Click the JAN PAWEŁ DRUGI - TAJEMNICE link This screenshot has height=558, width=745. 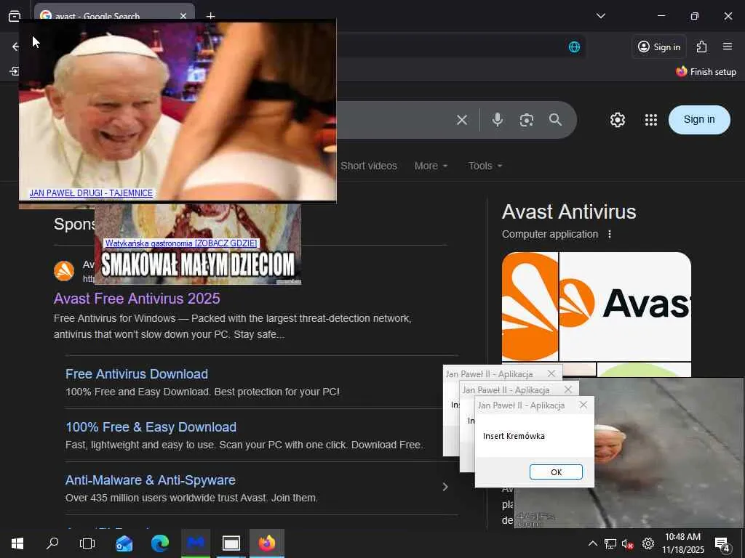pyautogui.click(x=91, y=193)
